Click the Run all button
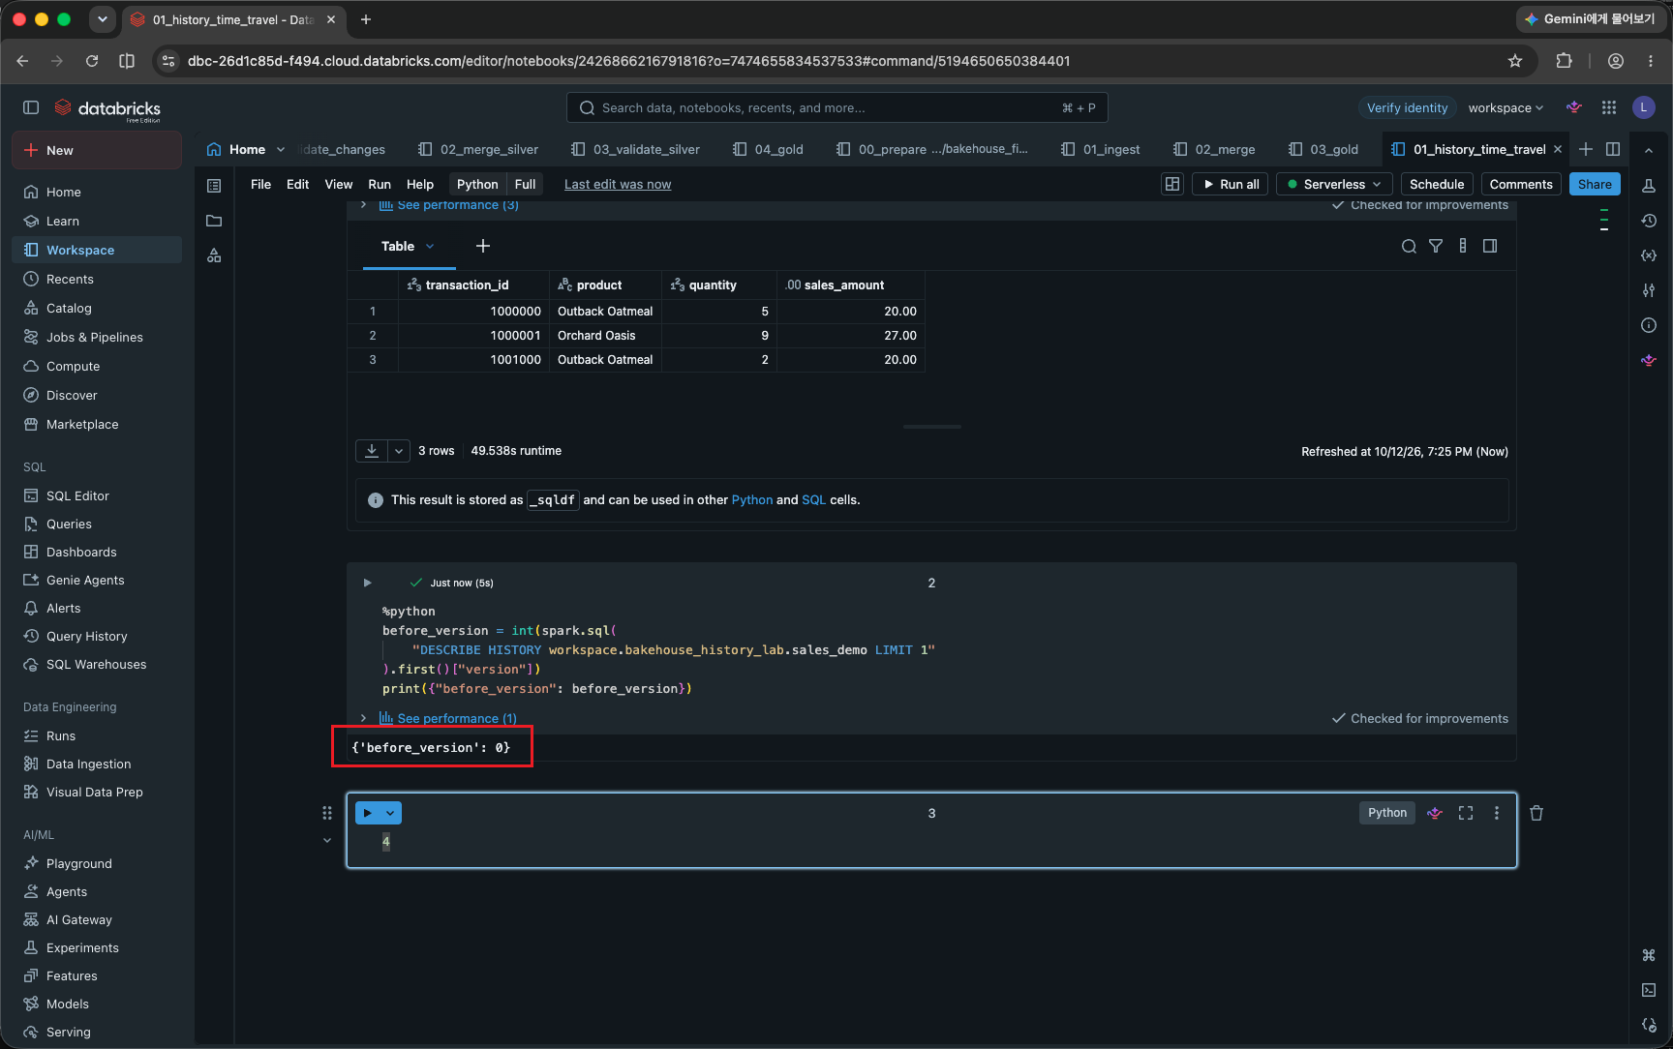 1231,184
